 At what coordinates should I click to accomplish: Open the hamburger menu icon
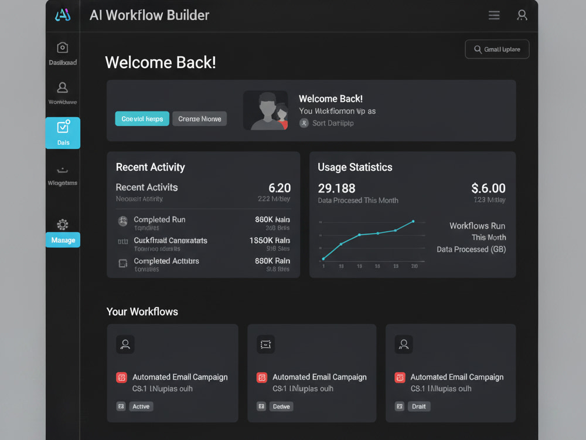pyautogui.click(x=493, y=15)
